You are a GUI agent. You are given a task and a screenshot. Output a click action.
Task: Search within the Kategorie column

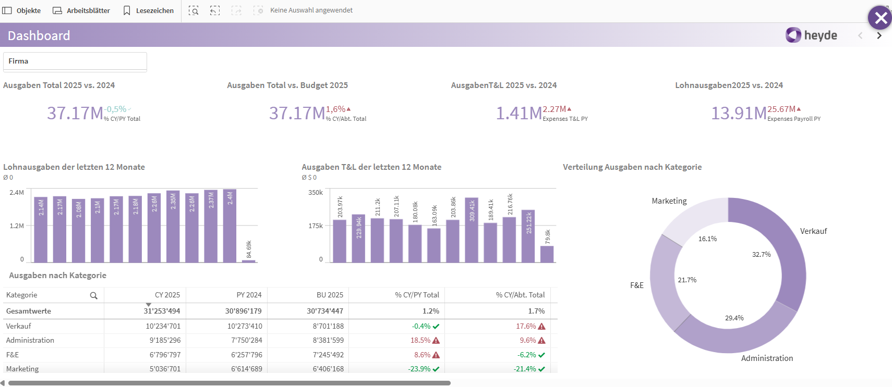(x=94, y=295)
